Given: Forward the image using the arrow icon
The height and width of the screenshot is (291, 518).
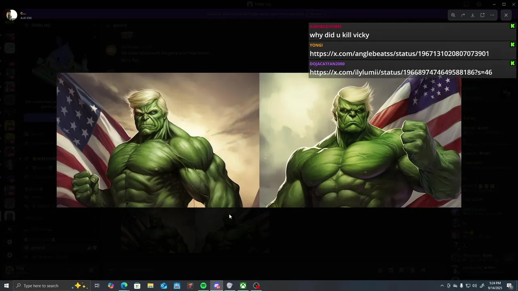Looking at the screenshot, I should (x=463, y=15).
